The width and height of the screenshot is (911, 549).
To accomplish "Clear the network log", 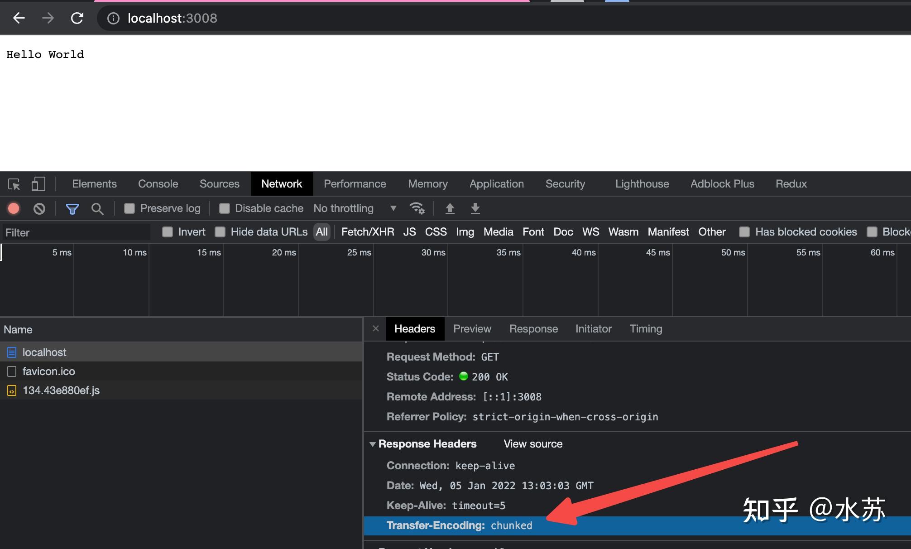I will [39, 208].
